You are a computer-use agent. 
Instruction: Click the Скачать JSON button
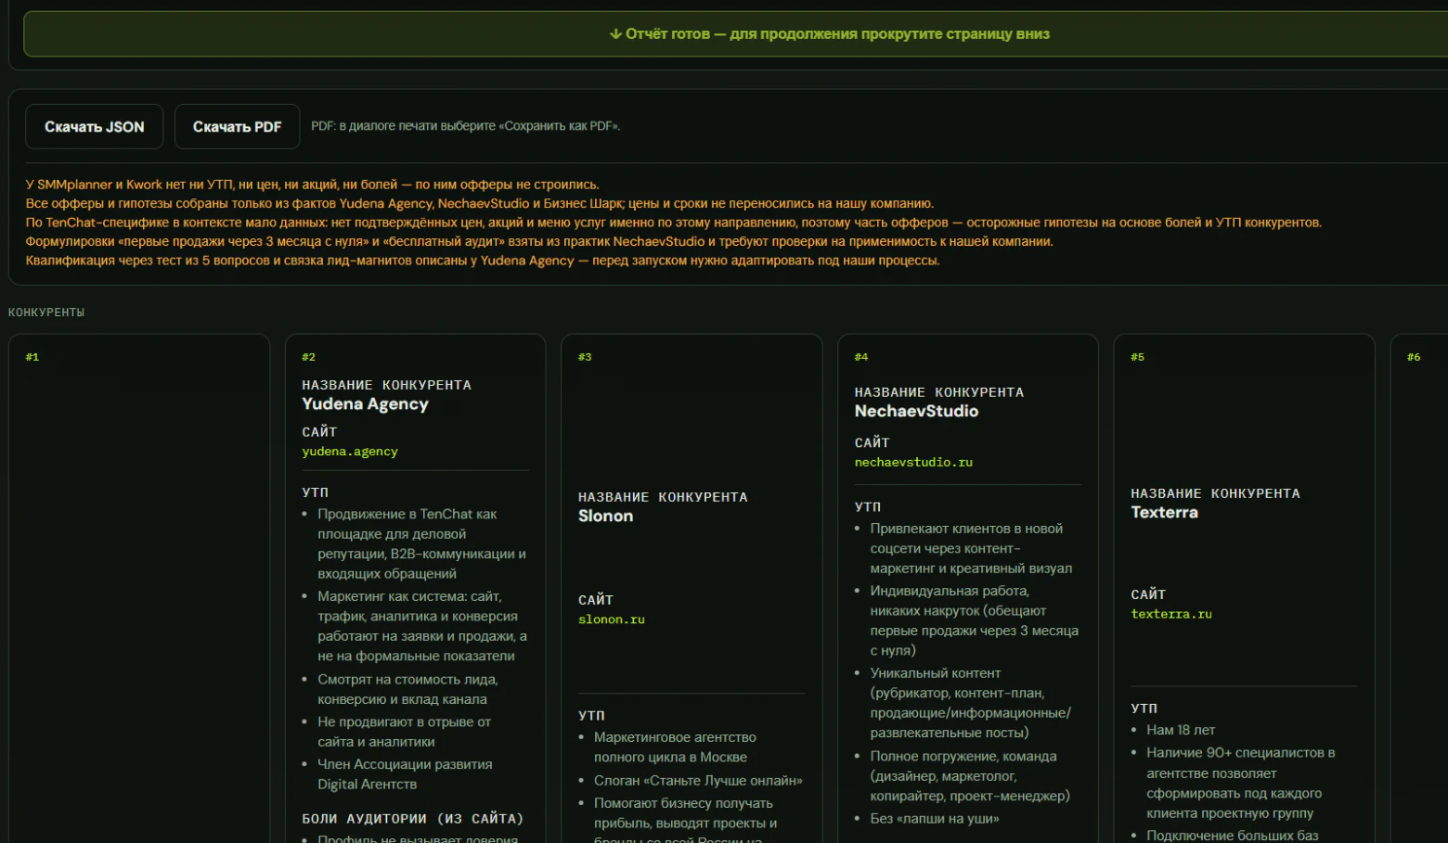coord(94,127)
